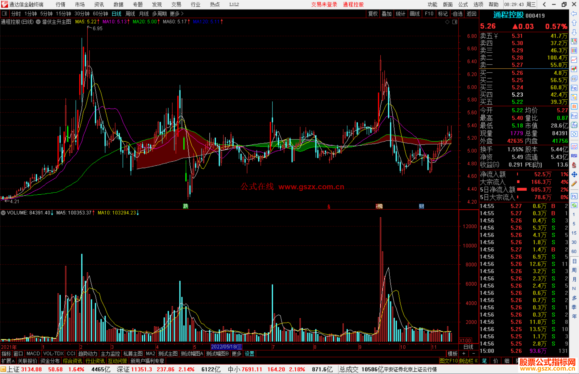Open the F10 company info sidebar icon
Image resolution: width=579 pixels, height=374 pixels.
coord(574,88)
